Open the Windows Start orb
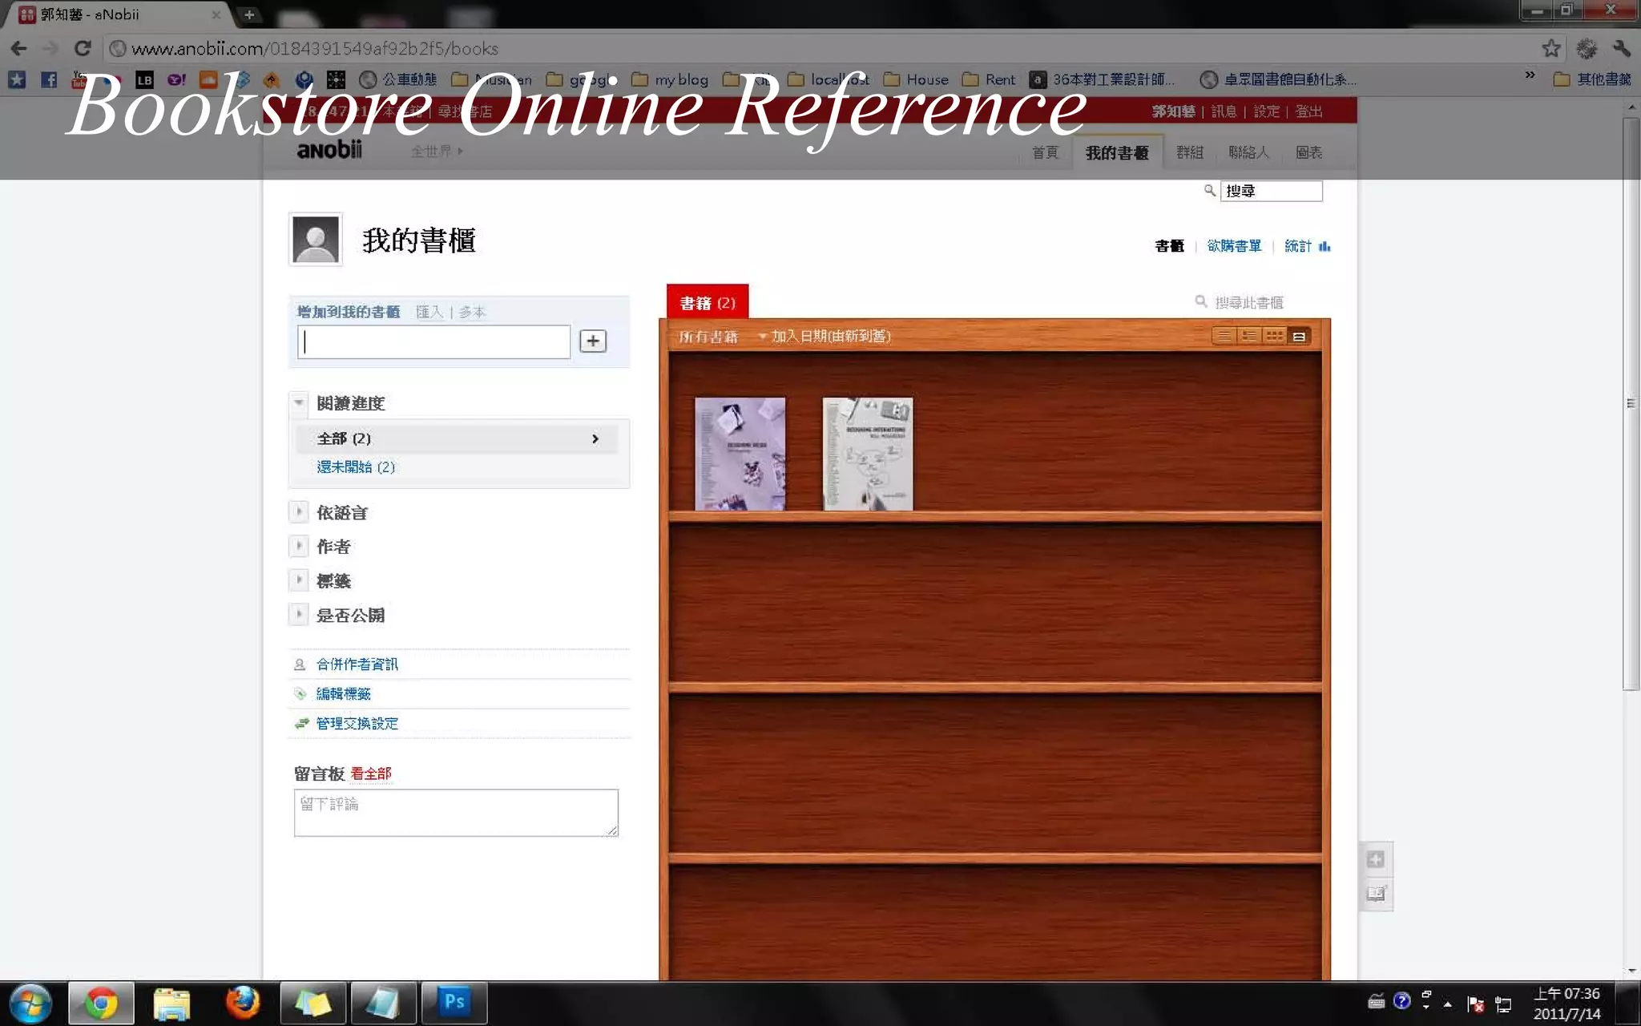Viewport: 1641px width, 1026px height. (30, 1004)
